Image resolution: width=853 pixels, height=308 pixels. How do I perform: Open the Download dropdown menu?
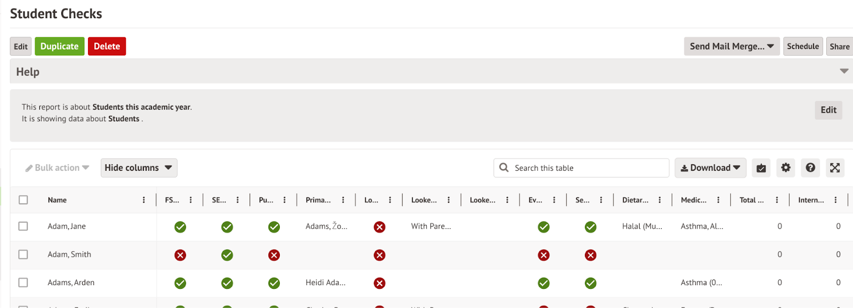710,168
